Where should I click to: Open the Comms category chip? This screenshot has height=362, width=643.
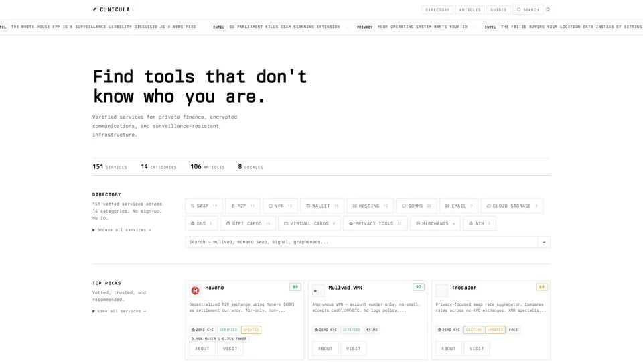[416, 206]
